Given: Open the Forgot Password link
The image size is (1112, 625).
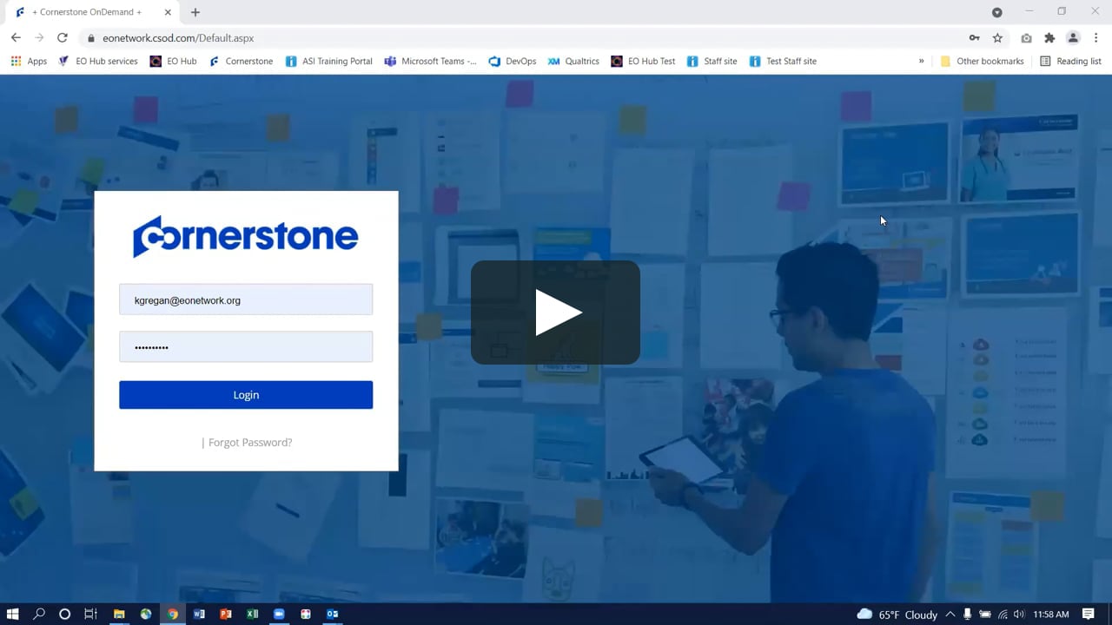Looking at the screenshot, I should coord(250,443).
